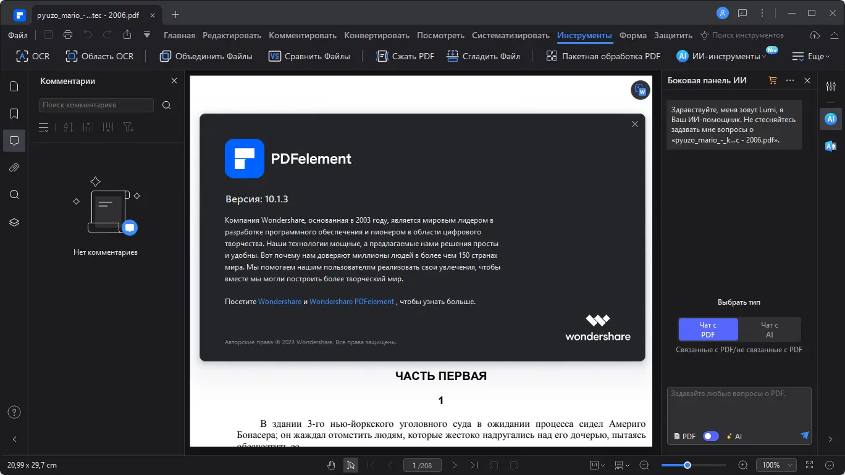Click the AI sidebar icon on right bar
The height and width of the screenshot is (475, 845).
coord(831,119)
